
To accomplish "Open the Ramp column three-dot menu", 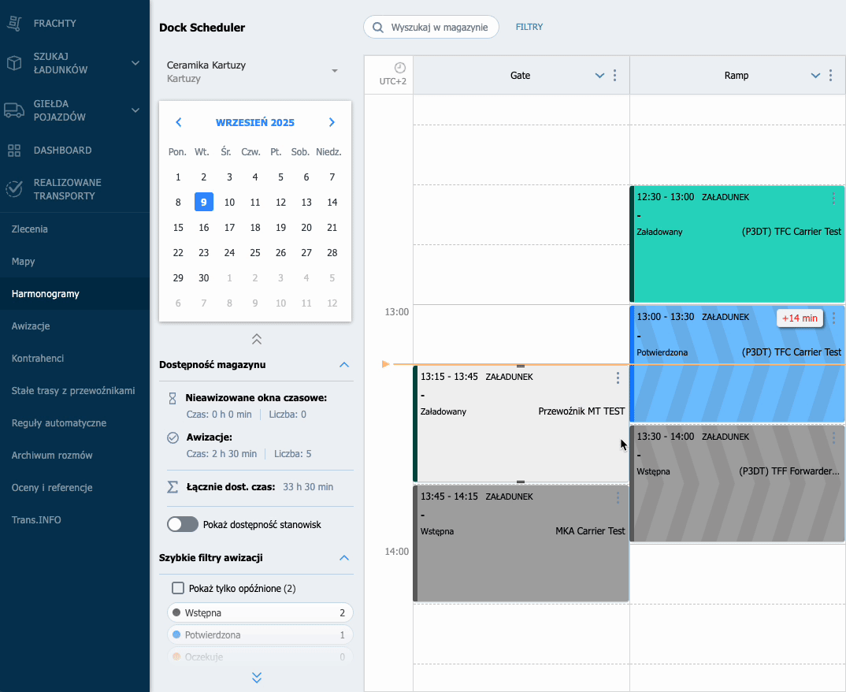I will [x=830, y=76].
